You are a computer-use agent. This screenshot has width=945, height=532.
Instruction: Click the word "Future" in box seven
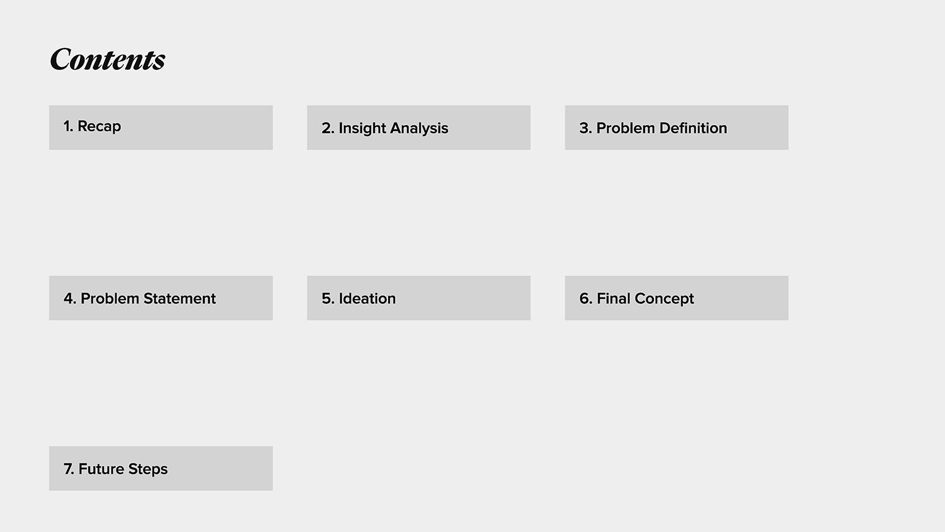click(101, 469)
